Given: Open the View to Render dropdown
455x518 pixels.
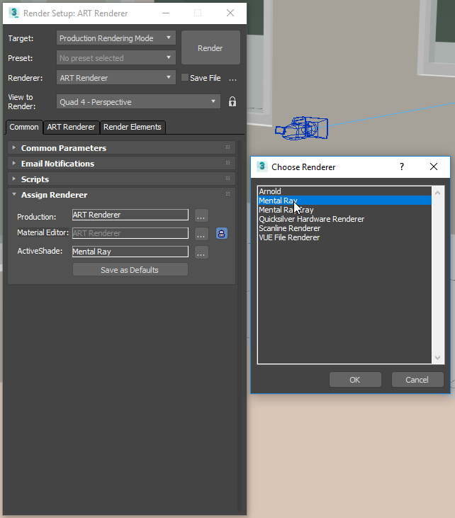Looking at the screenshot, I should pos(138,102).
